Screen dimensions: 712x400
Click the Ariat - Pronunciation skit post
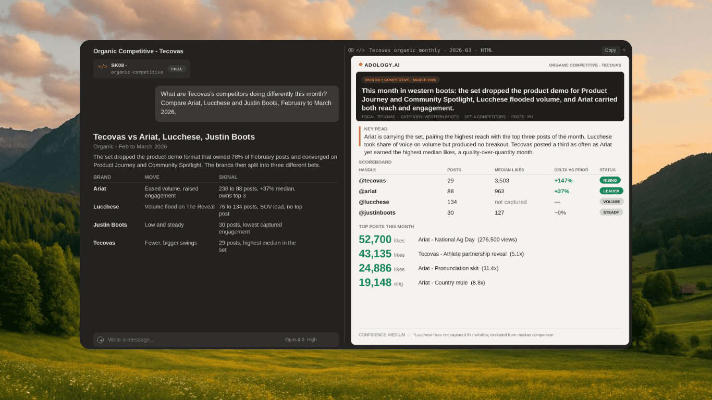point(458,268)
